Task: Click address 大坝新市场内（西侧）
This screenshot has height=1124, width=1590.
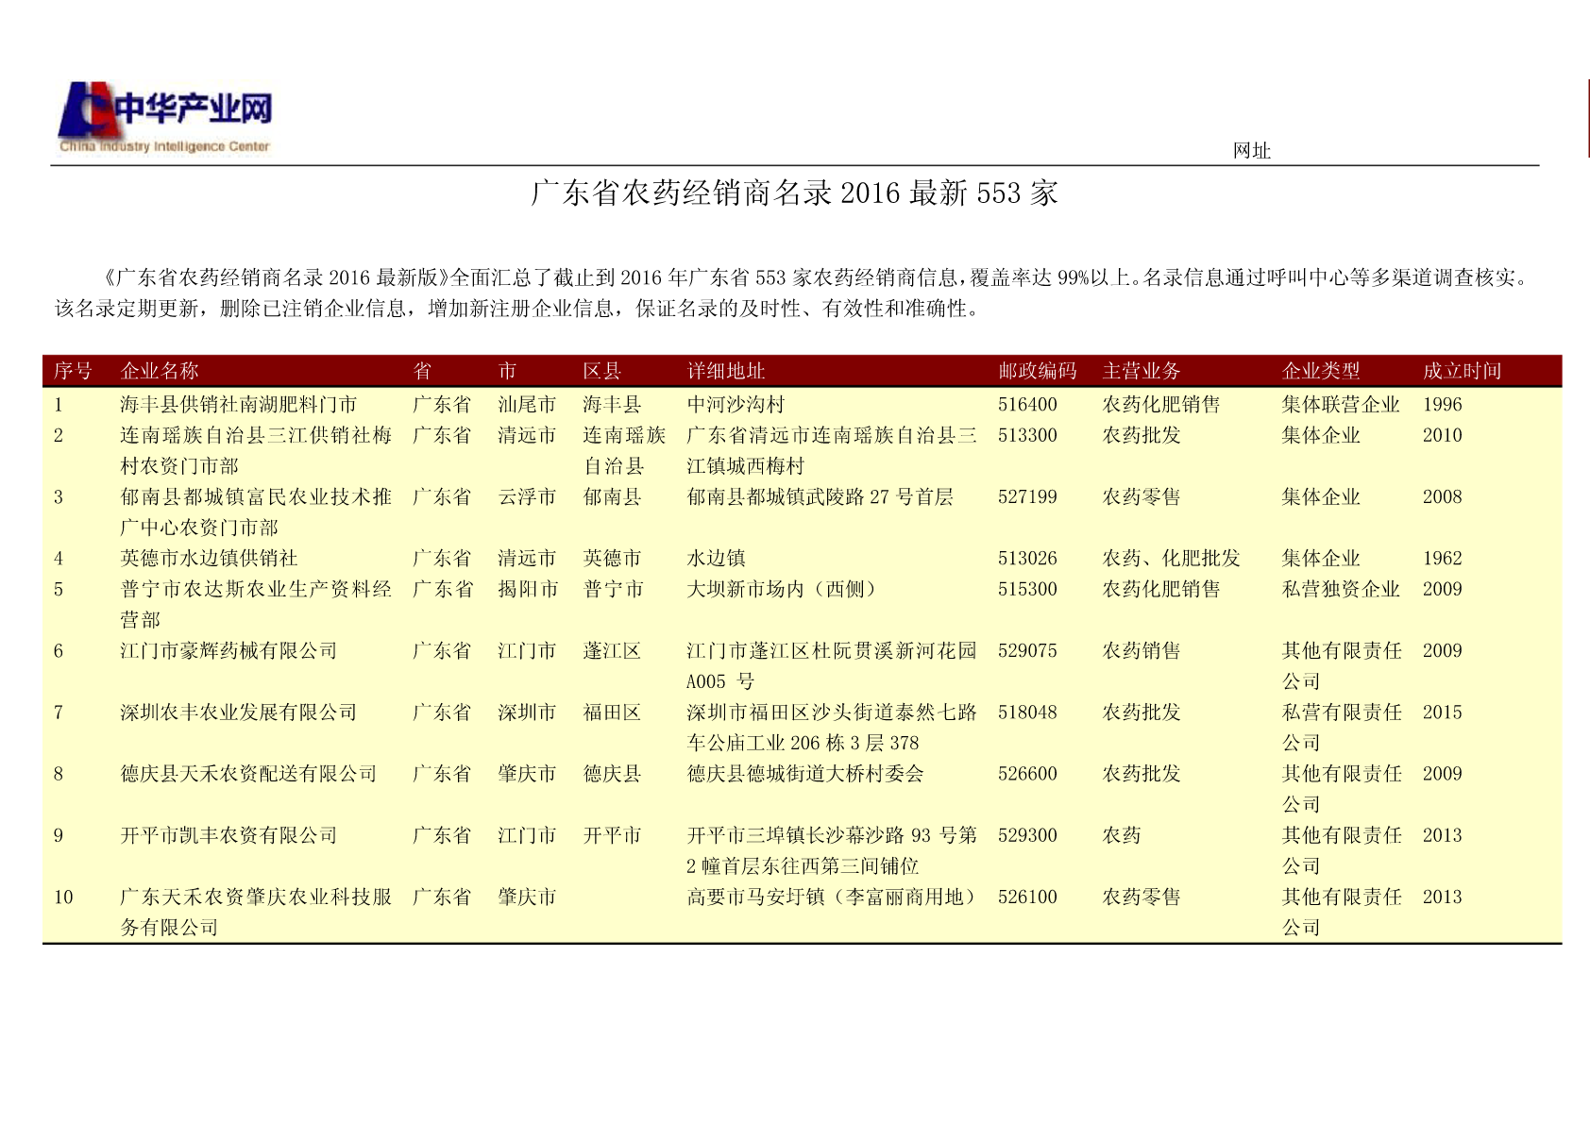Action: 786,589
